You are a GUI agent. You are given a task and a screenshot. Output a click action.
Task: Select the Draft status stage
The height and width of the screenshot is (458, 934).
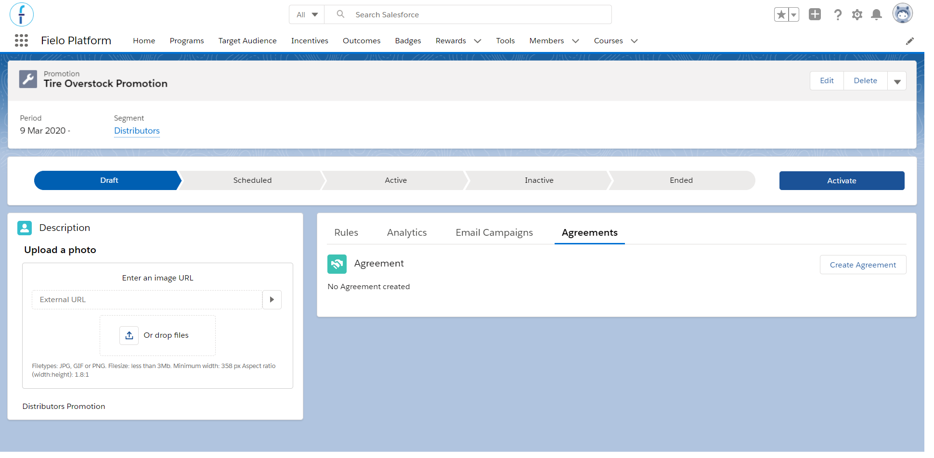[108, 180]
